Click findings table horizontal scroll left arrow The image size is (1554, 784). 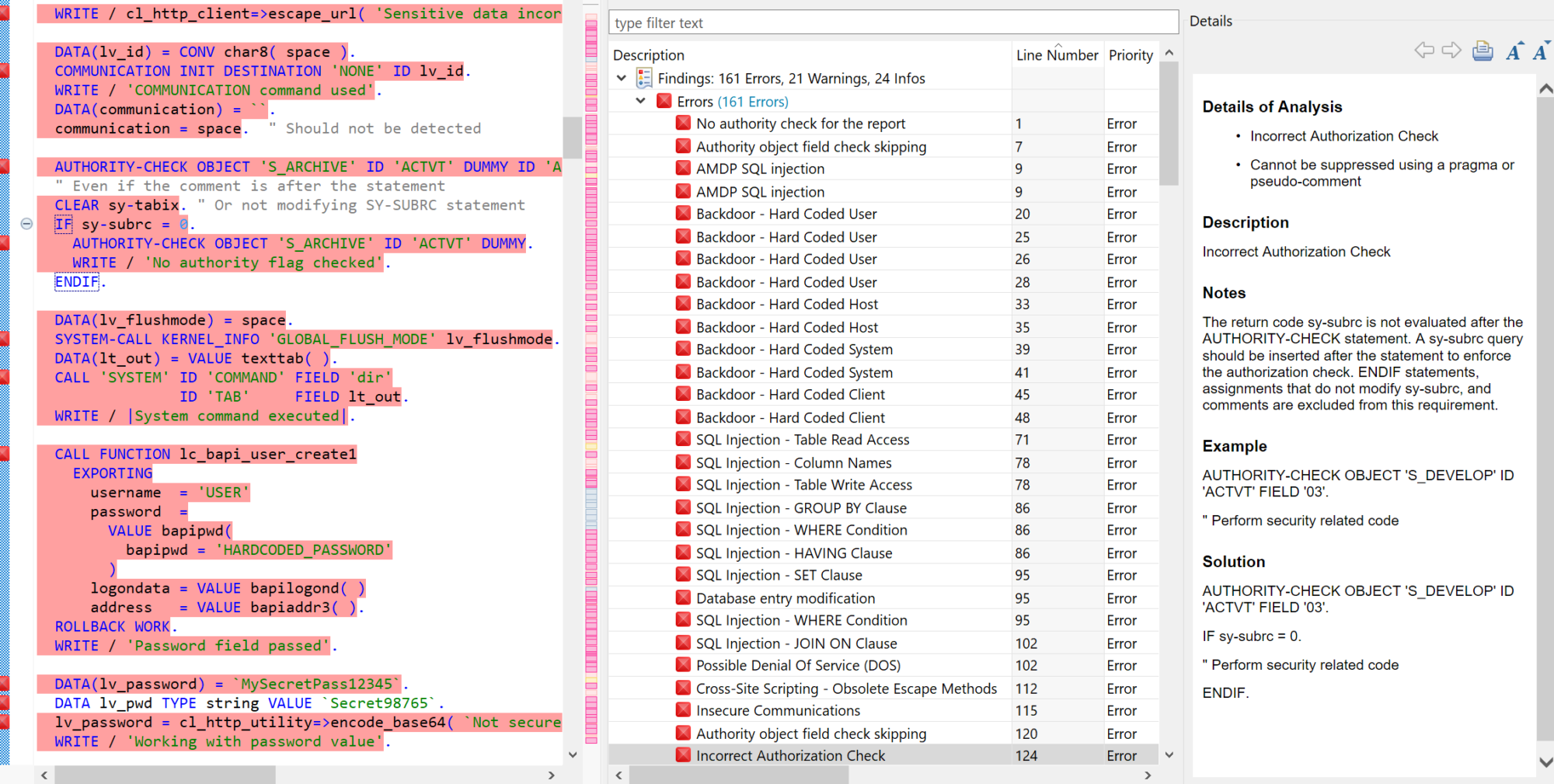(619, 775)
